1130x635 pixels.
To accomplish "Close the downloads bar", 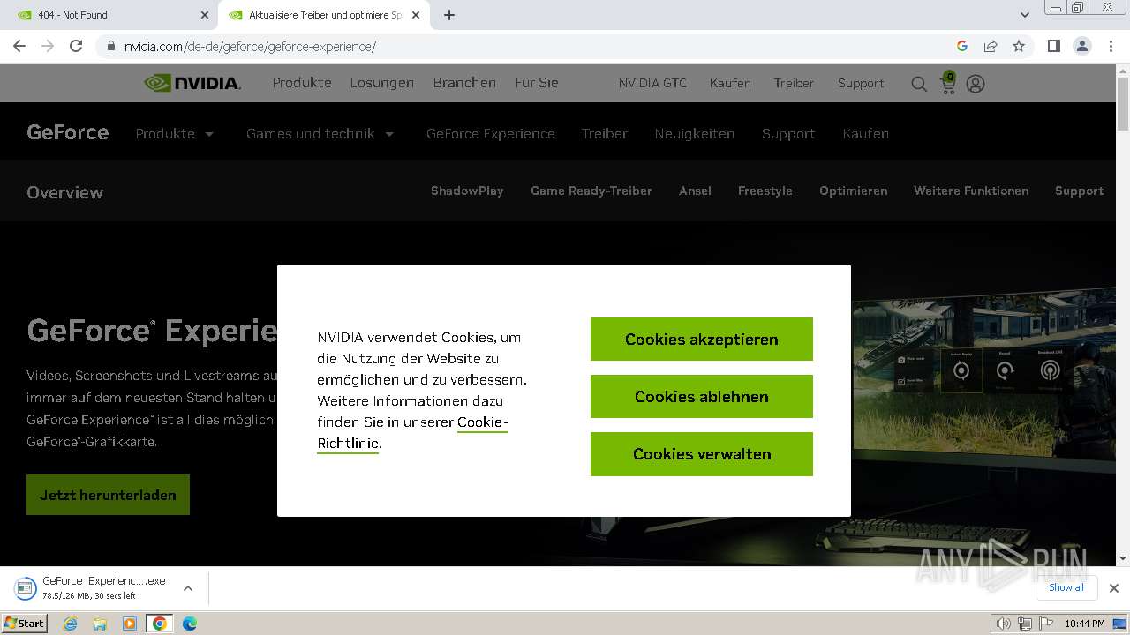I will coord(1114,587).
